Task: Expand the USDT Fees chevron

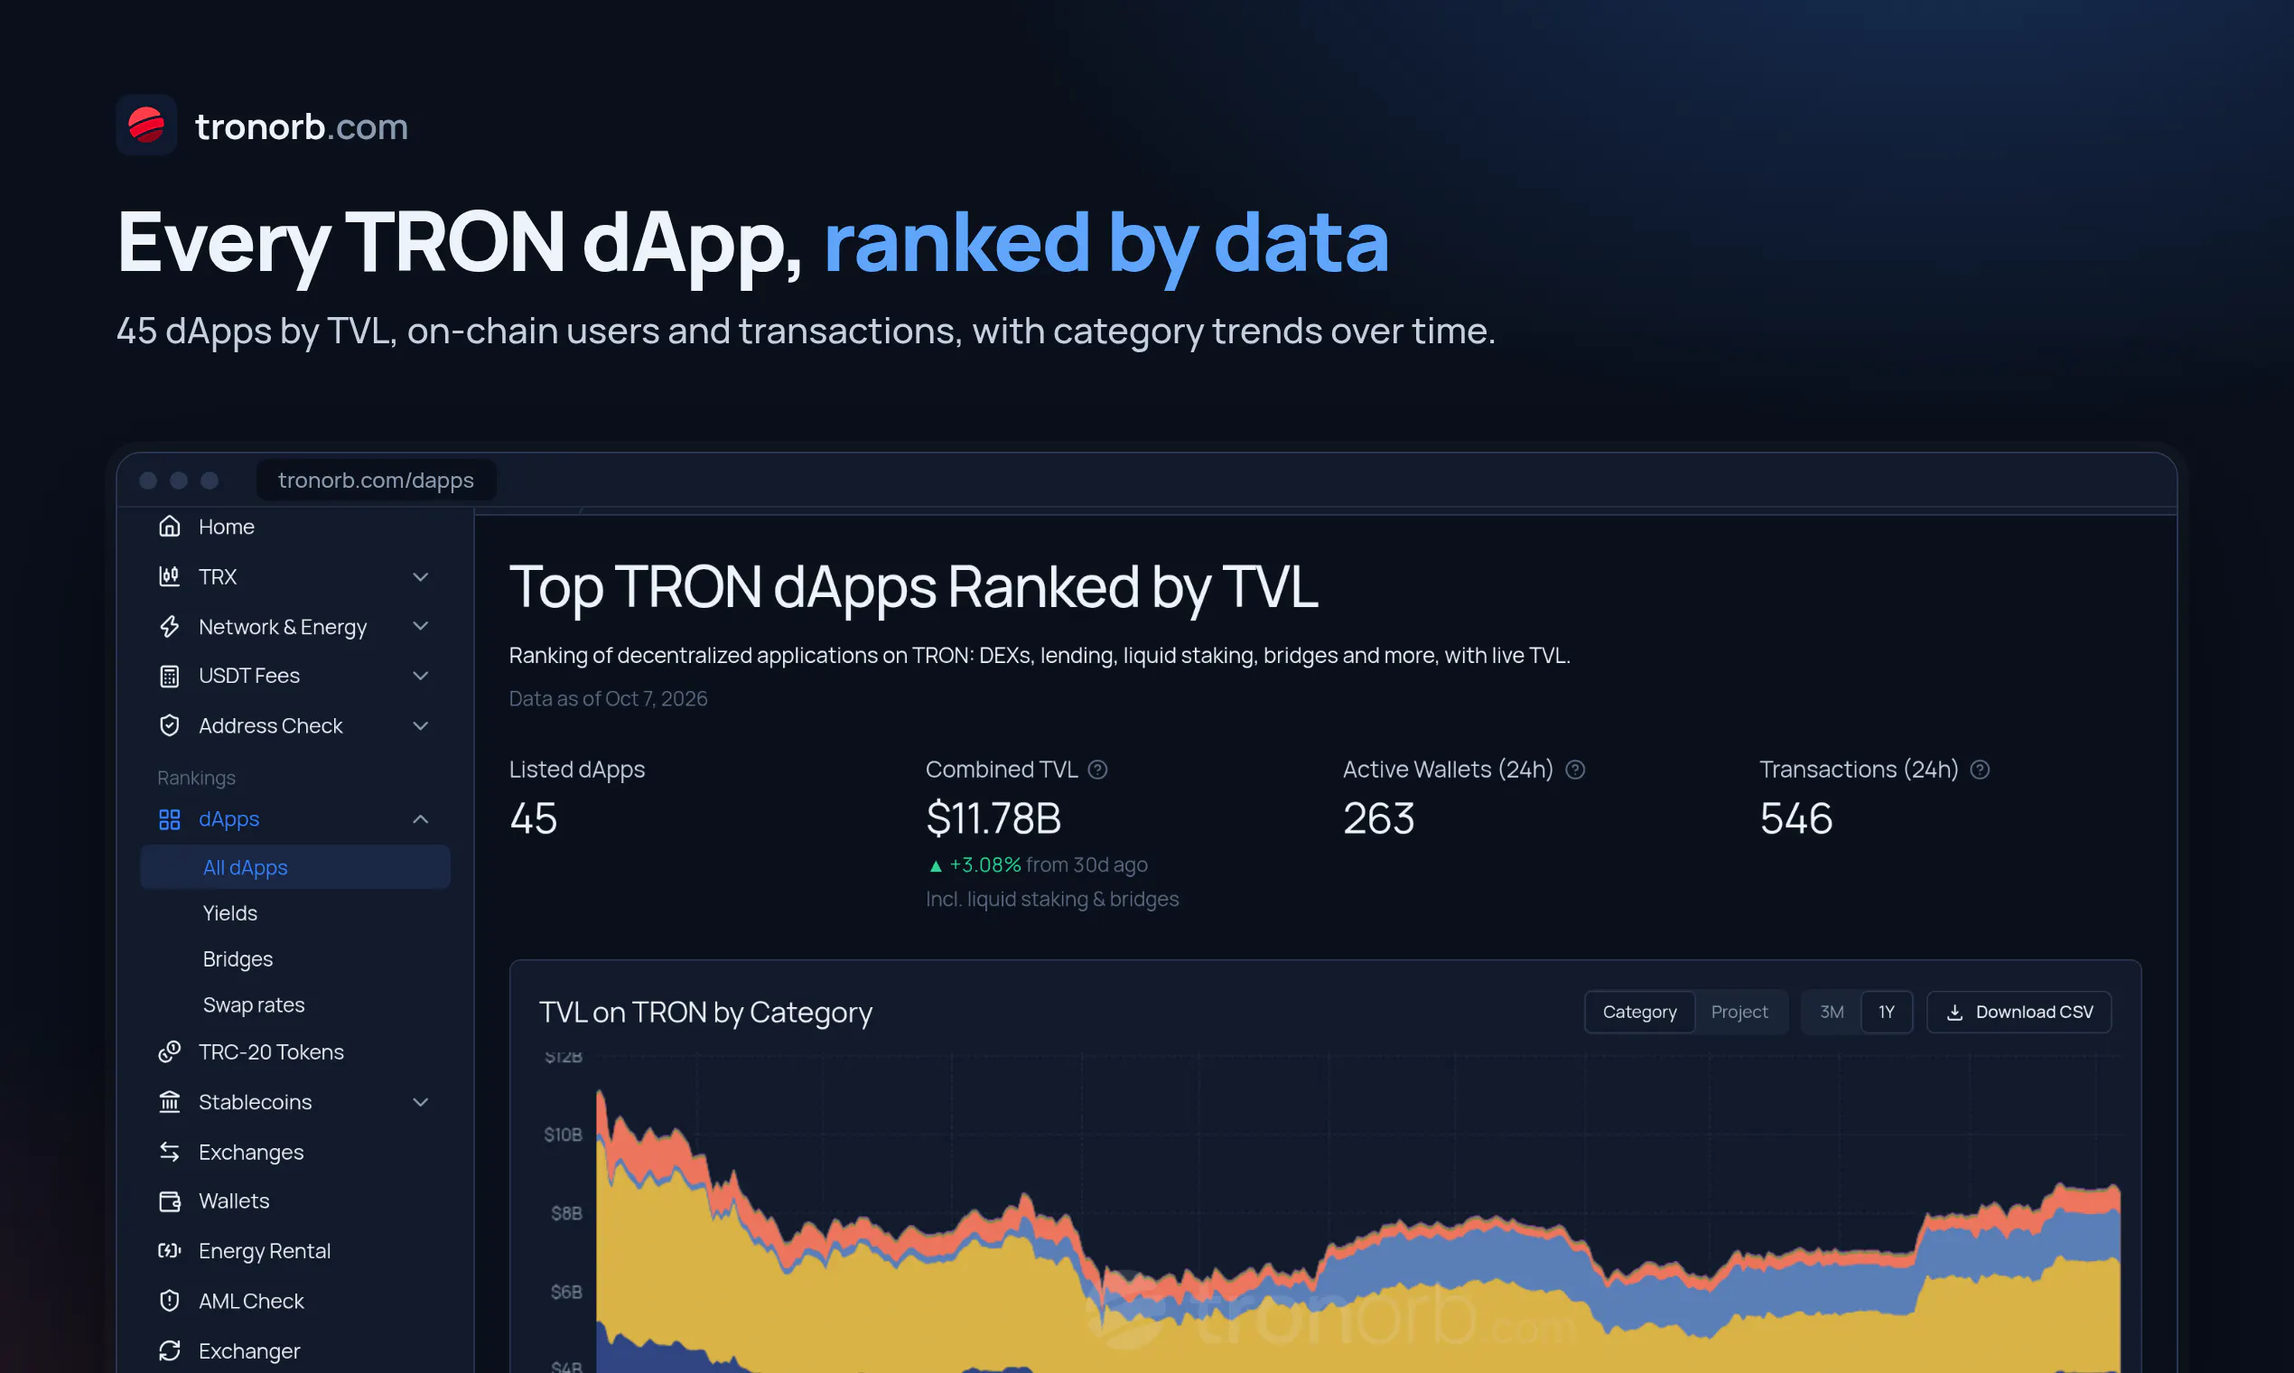Action: (x=421, y=677)
